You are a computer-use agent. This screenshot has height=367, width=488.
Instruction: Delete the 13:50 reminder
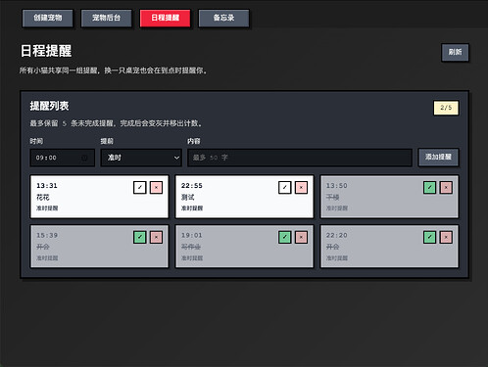pyautogui.click(x=446, y=188)
